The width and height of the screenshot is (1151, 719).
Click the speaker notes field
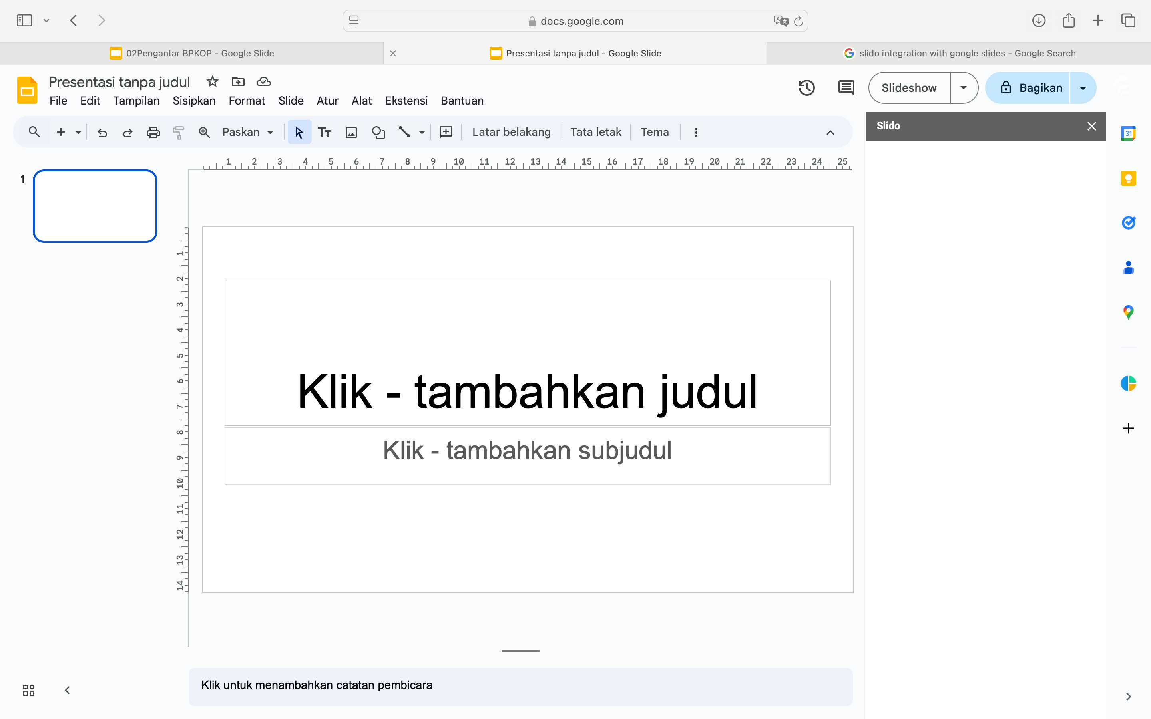click(520, 686)
